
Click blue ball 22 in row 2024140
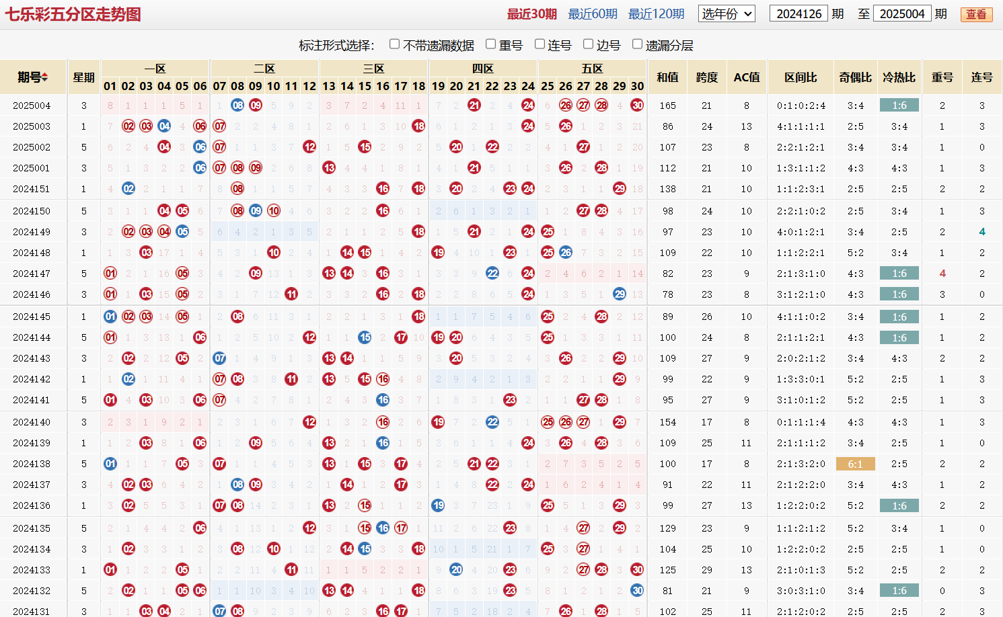tap(492, 421)
